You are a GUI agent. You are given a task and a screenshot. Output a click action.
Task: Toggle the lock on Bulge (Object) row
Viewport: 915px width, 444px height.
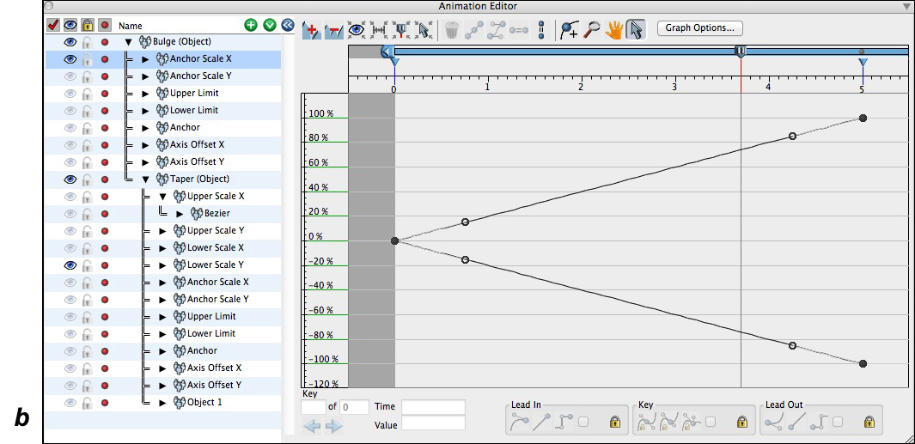[x=87, y=42]
